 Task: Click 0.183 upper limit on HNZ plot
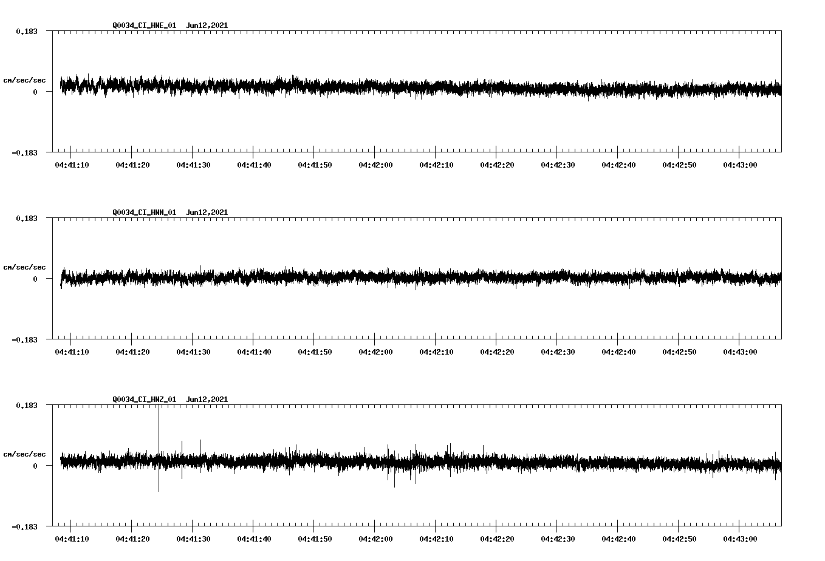26,405
